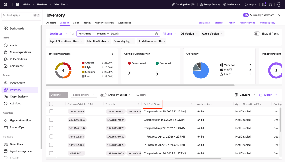Open OS Family card options menu

coord(250,54)
